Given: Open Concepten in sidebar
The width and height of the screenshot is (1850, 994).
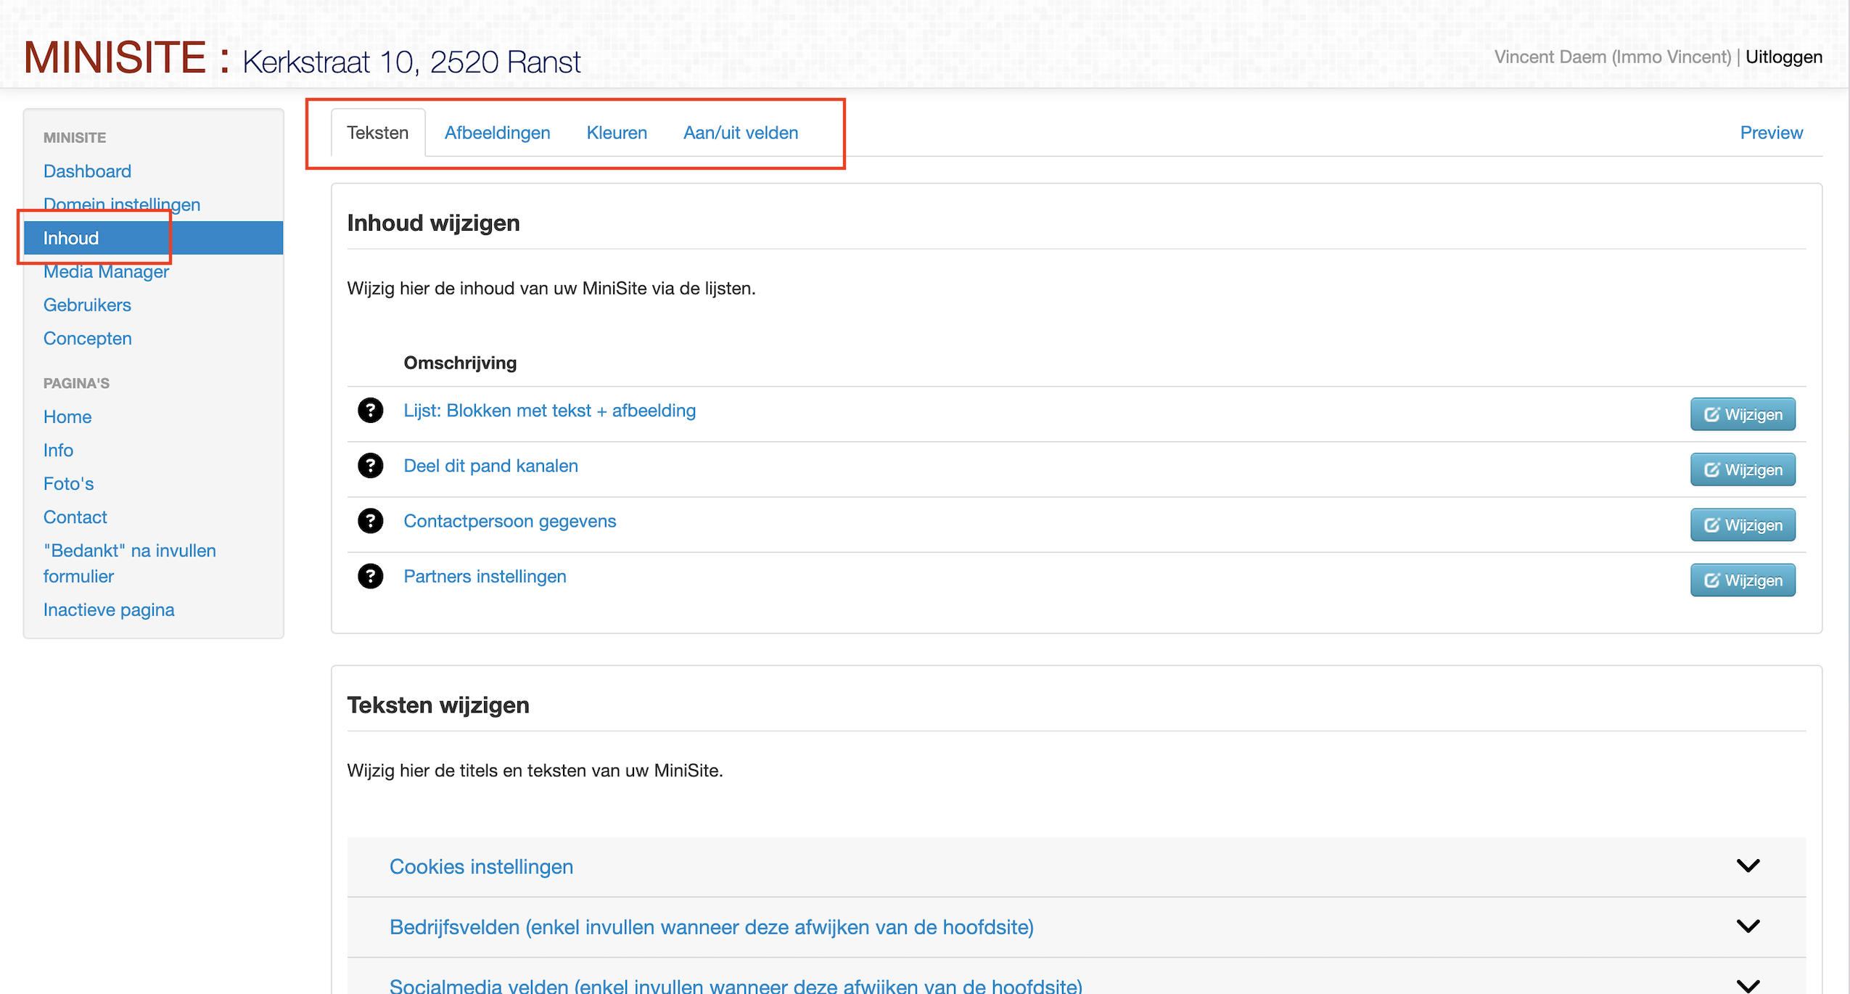Looking at the screenshot, I should pyautogui.click(x=87, y=338).
